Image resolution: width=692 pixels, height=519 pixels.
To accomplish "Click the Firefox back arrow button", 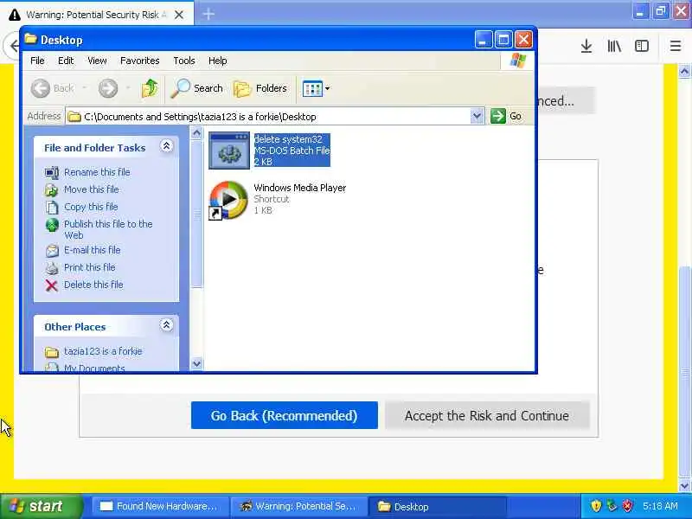I will [14, 46].
